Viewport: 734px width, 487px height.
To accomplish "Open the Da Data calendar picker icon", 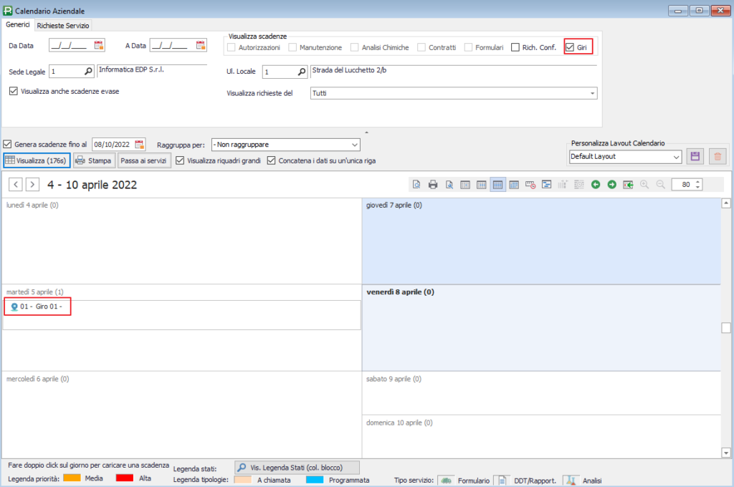I will pos(99,46).
